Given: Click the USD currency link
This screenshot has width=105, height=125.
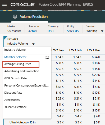Looking at the screenshot, I should 51,31.
